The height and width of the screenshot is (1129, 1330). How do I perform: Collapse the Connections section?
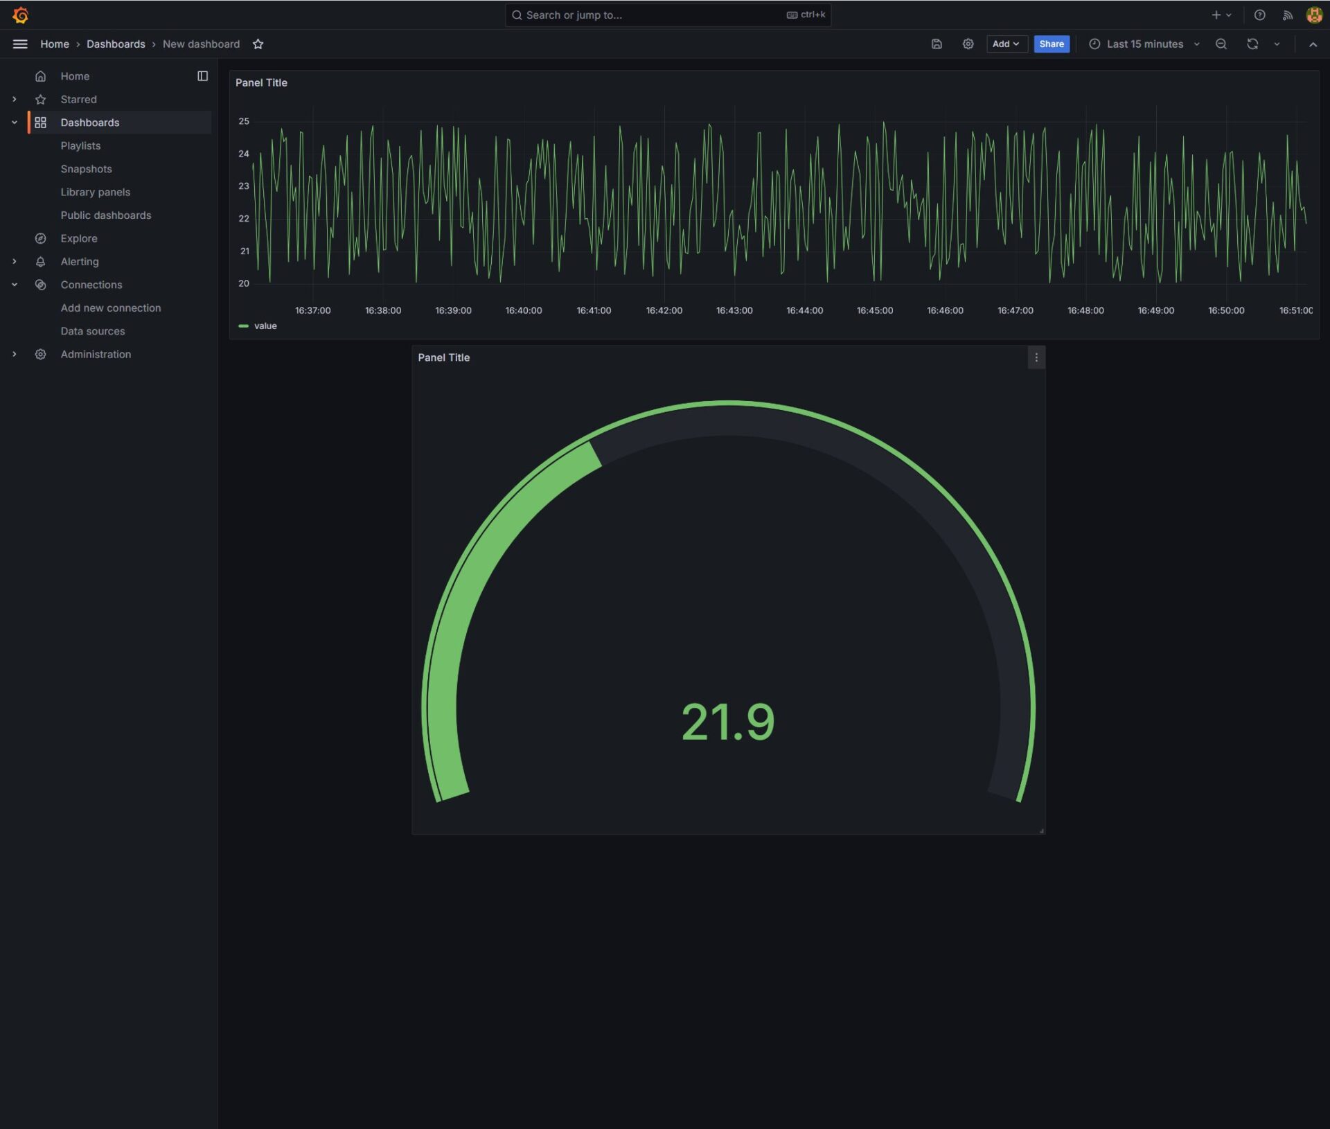pos(14,285)
